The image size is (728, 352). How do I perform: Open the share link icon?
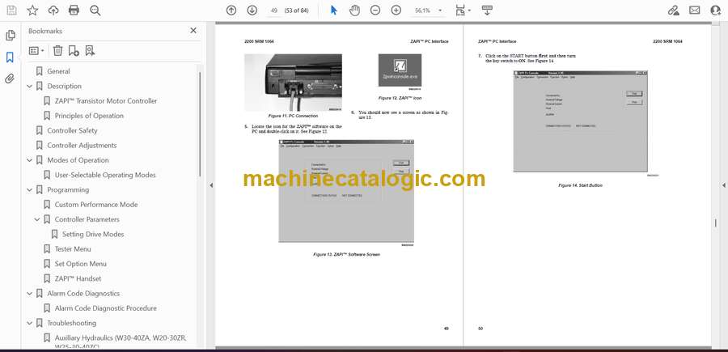pos(674,11)
